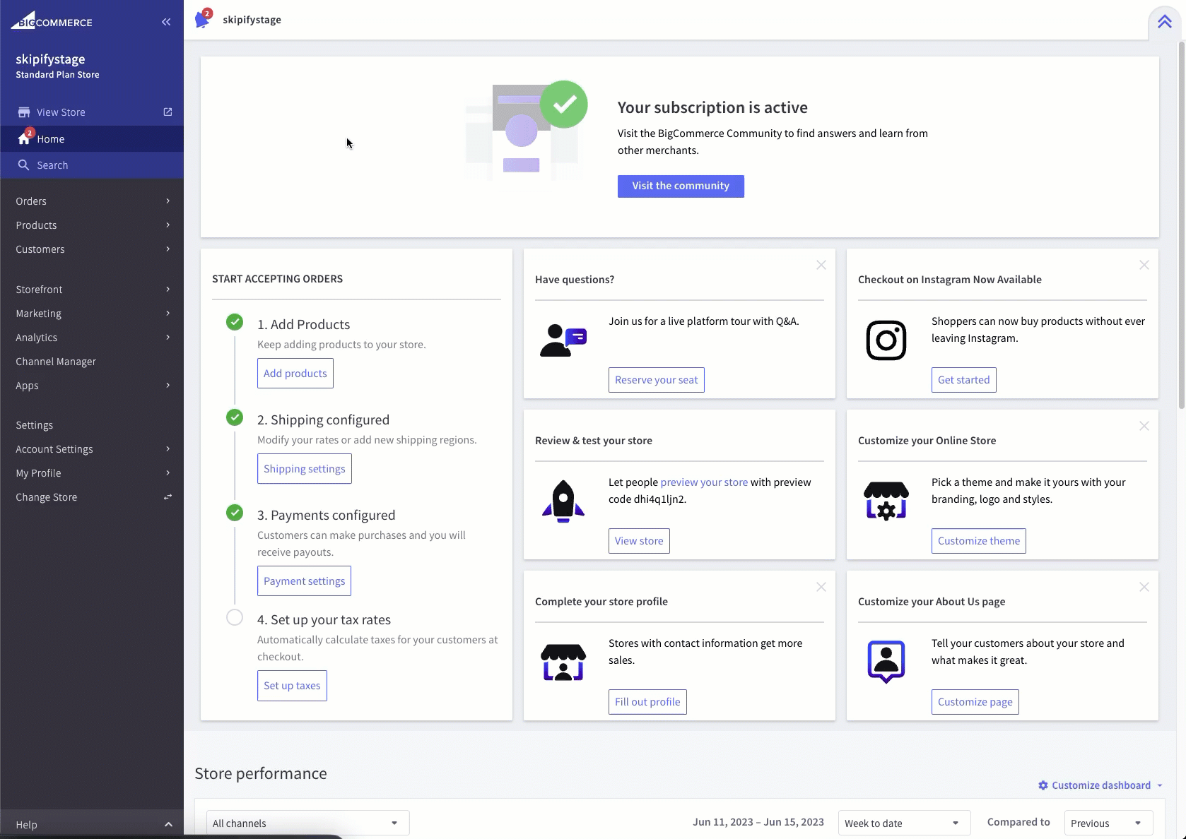Click the Change Store swap icon
The width and height of the screenshot is (1186, 839).
[168, 497]
